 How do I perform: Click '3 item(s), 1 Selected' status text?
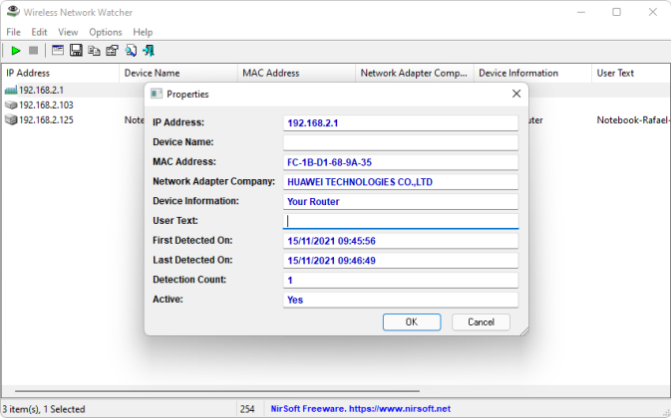tap(44, 409)
